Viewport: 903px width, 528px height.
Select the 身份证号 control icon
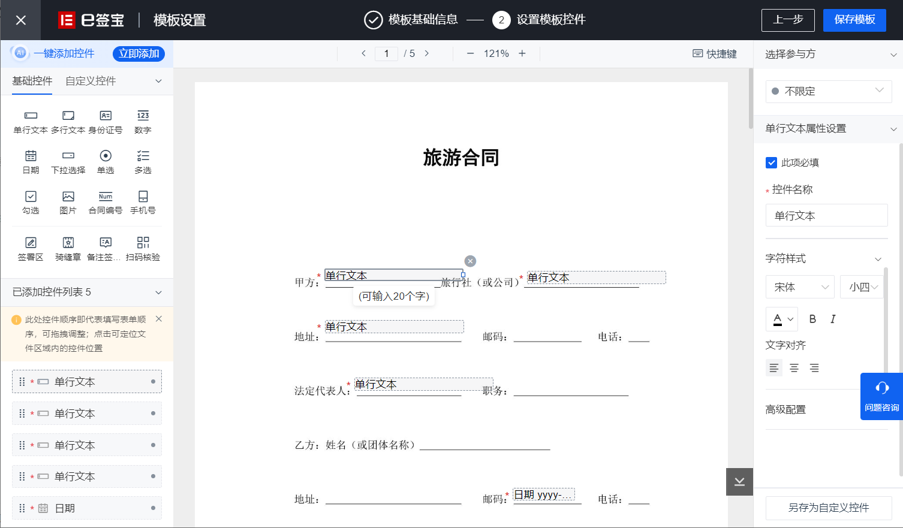[x=106, y=116]
